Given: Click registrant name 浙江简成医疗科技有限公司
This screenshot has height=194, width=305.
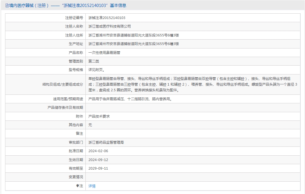Looking at the screenshot, I should point(109,26).
